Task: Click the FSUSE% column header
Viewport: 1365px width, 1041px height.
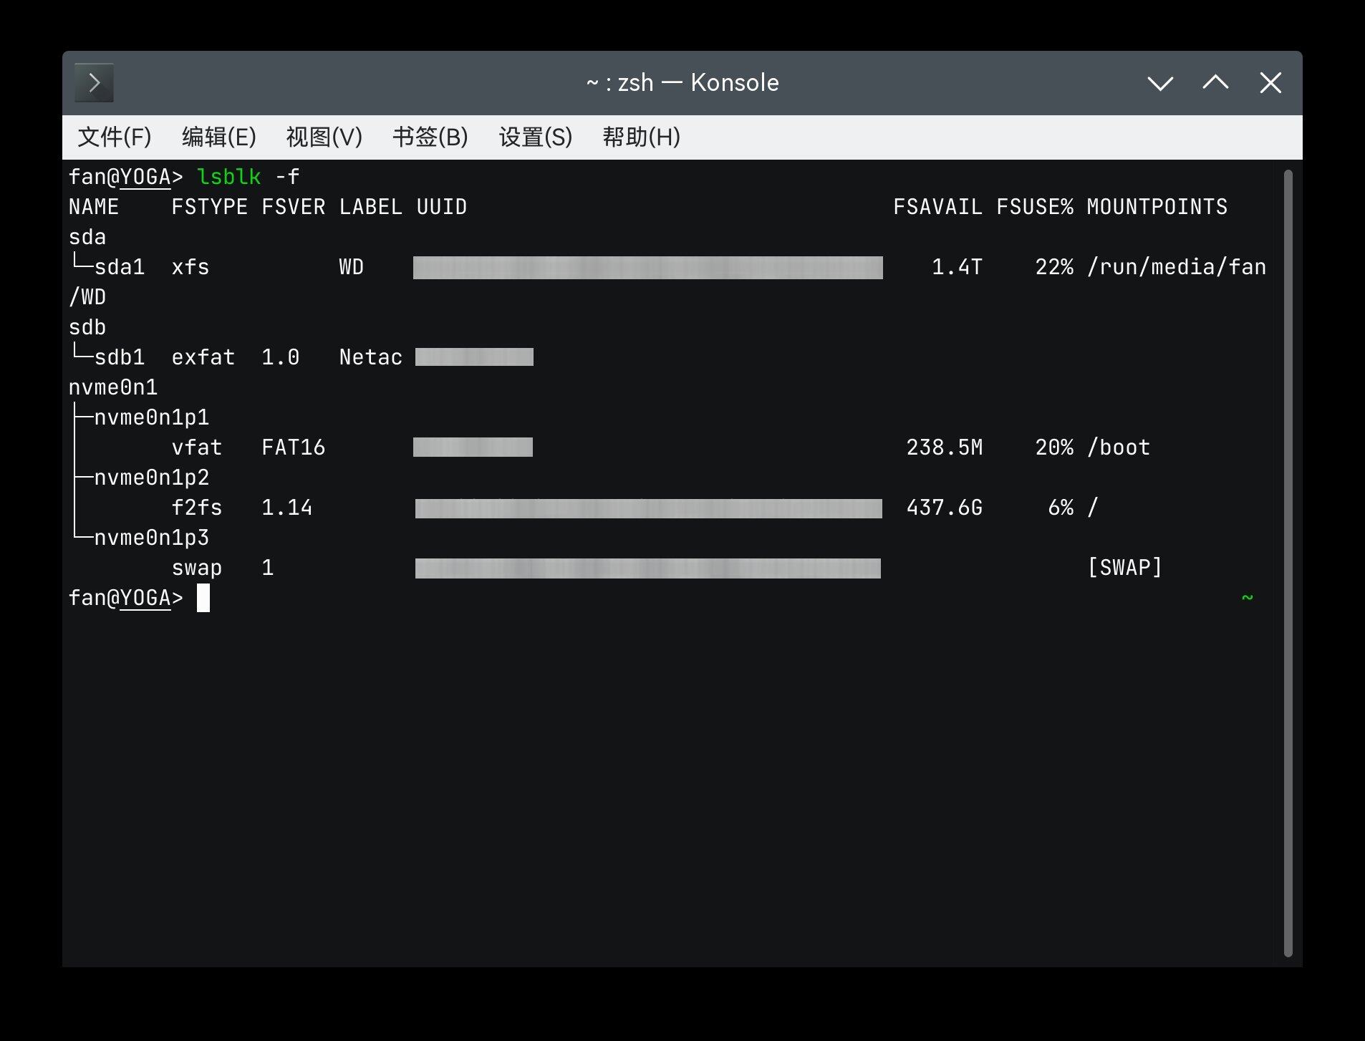Action: 1035,207
